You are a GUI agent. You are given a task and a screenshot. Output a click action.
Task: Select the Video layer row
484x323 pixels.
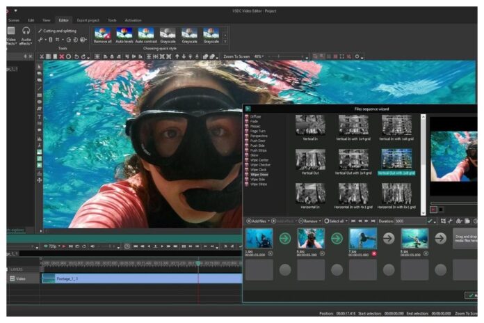[x=23, y=279]
